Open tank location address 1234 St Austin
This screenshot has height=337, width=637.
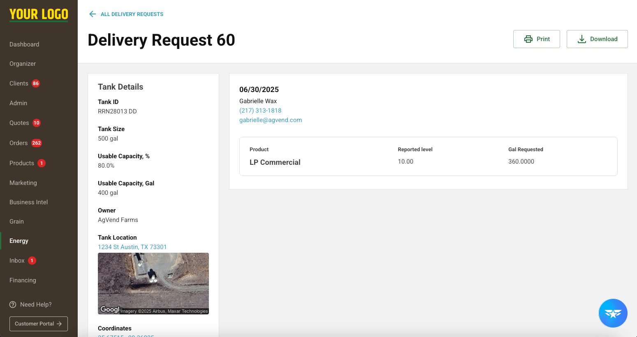click(132, 247)
